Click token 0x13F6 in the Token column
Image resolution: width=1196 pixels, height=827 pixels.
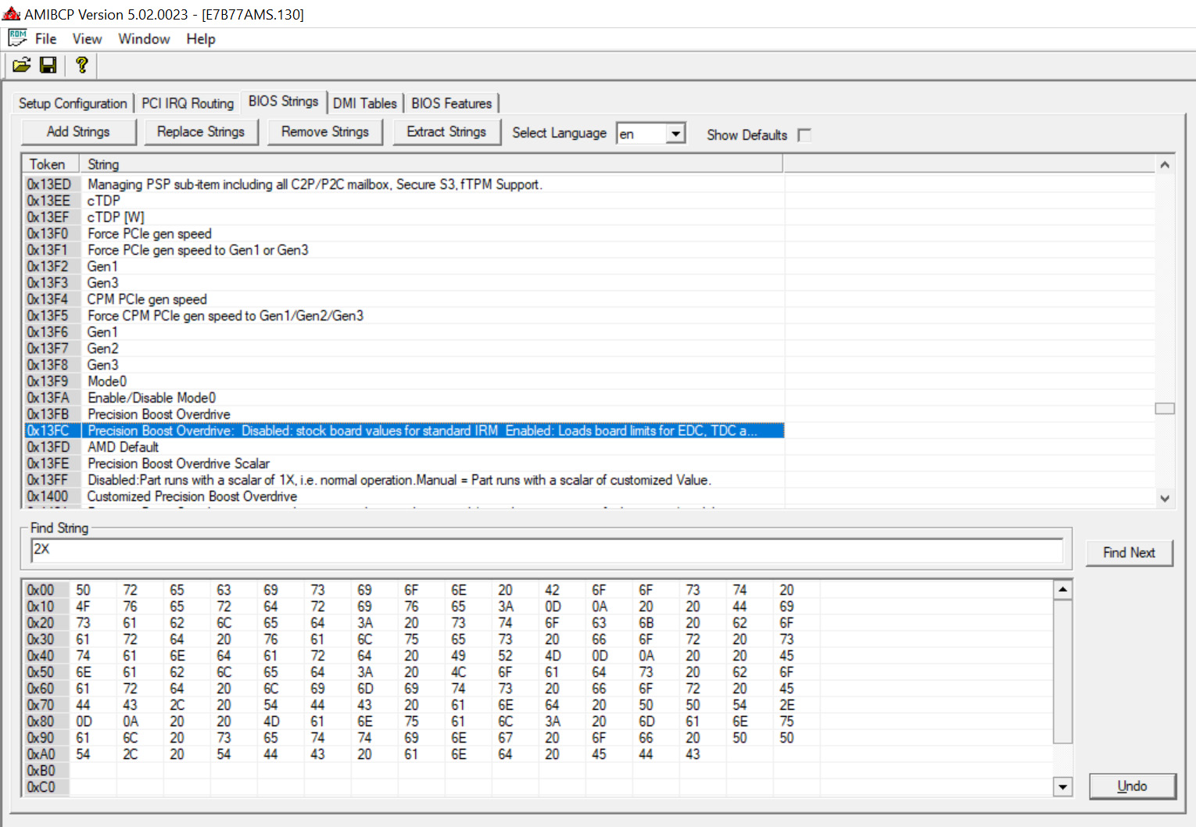[48, 332]
